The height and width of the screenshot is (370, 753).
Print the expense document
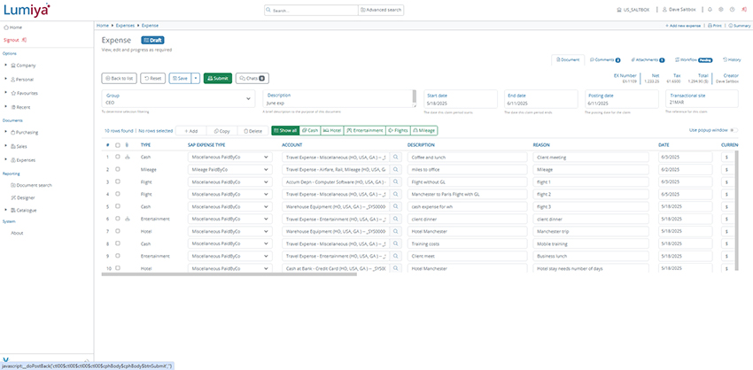click(x=716, y=26)
